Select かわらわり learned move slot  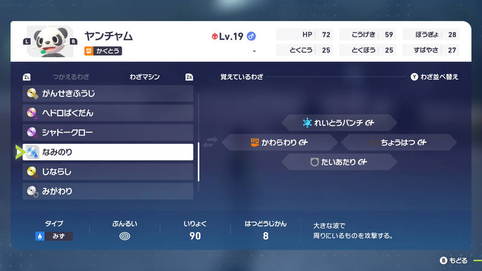(279, 142)
